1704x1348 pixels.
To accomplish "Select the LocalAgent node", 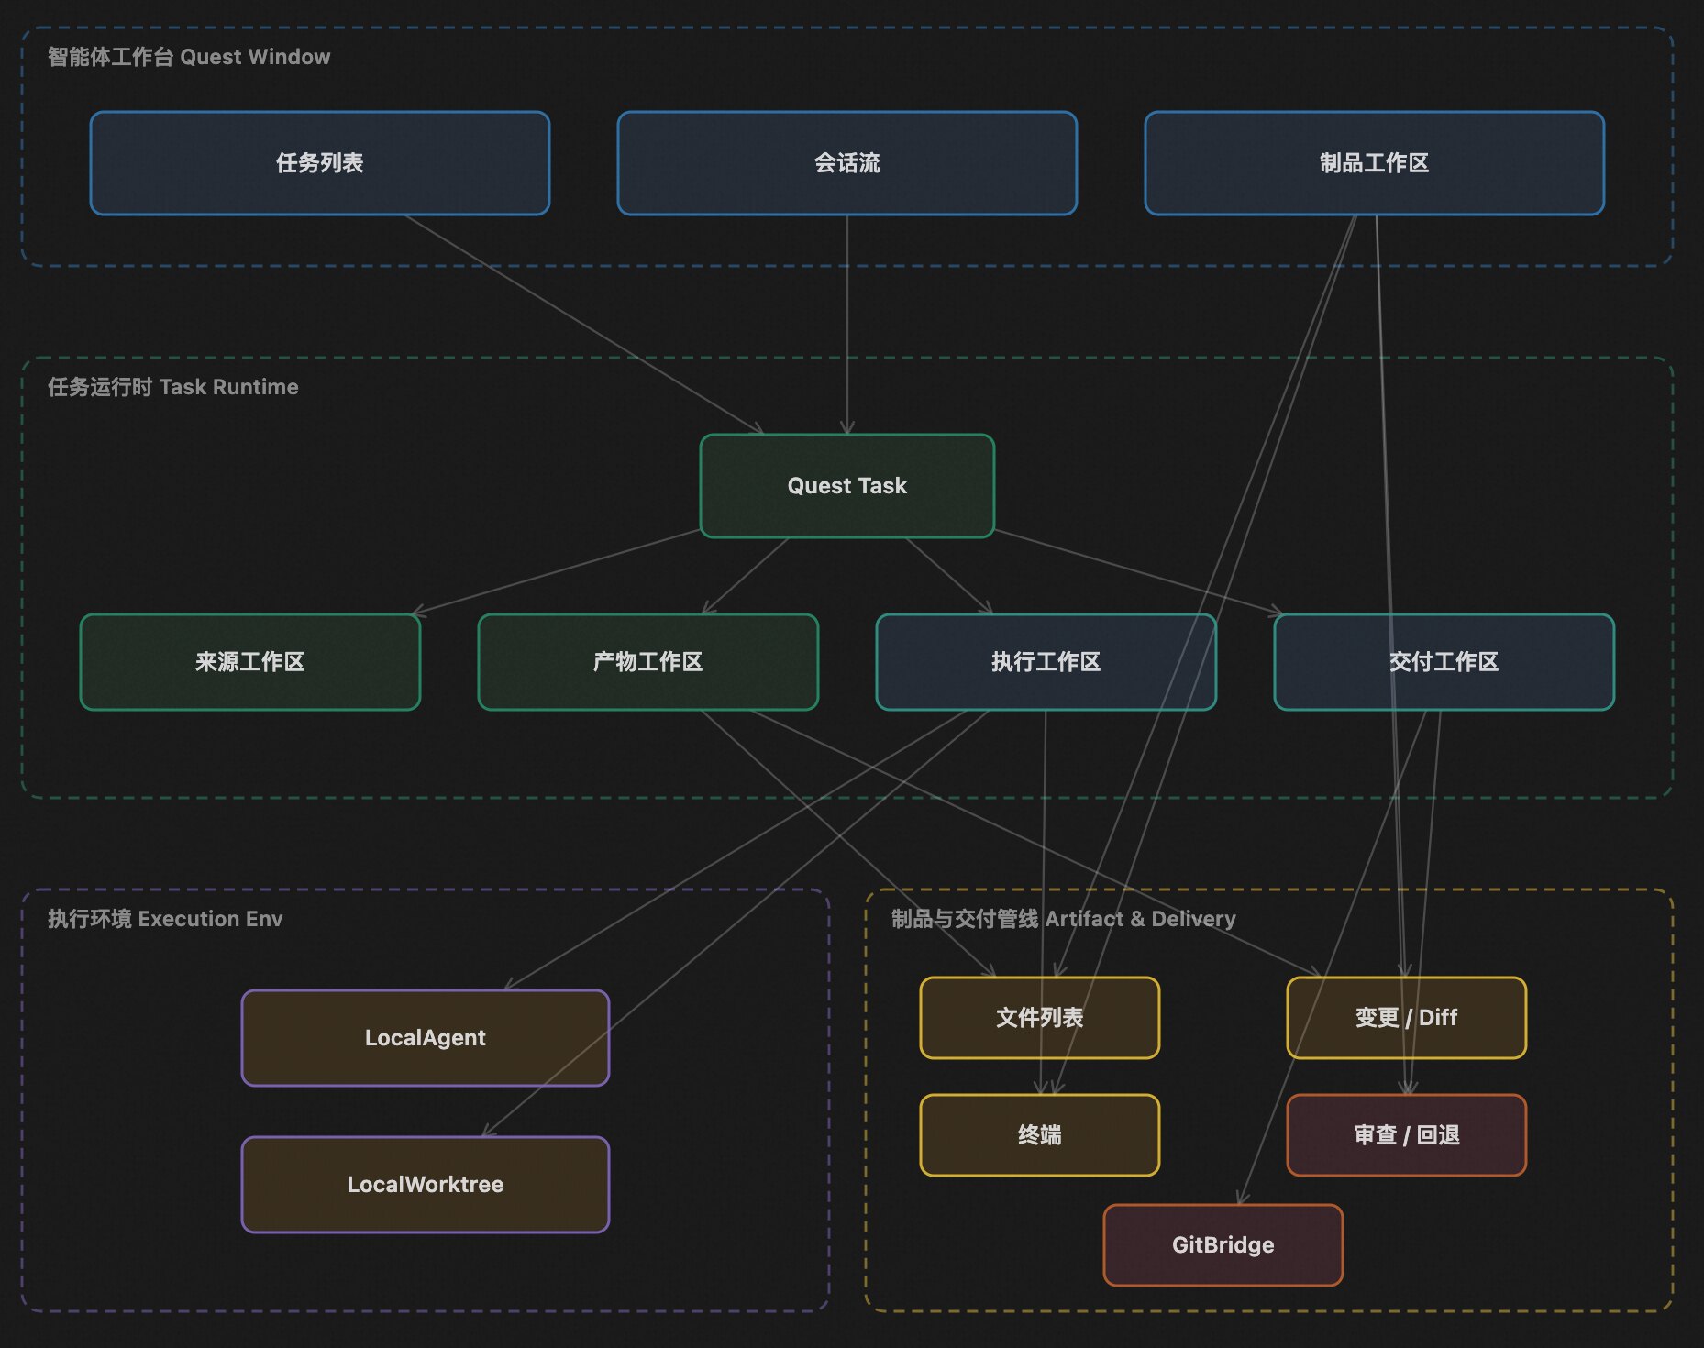I will [x=426, y=1038].
